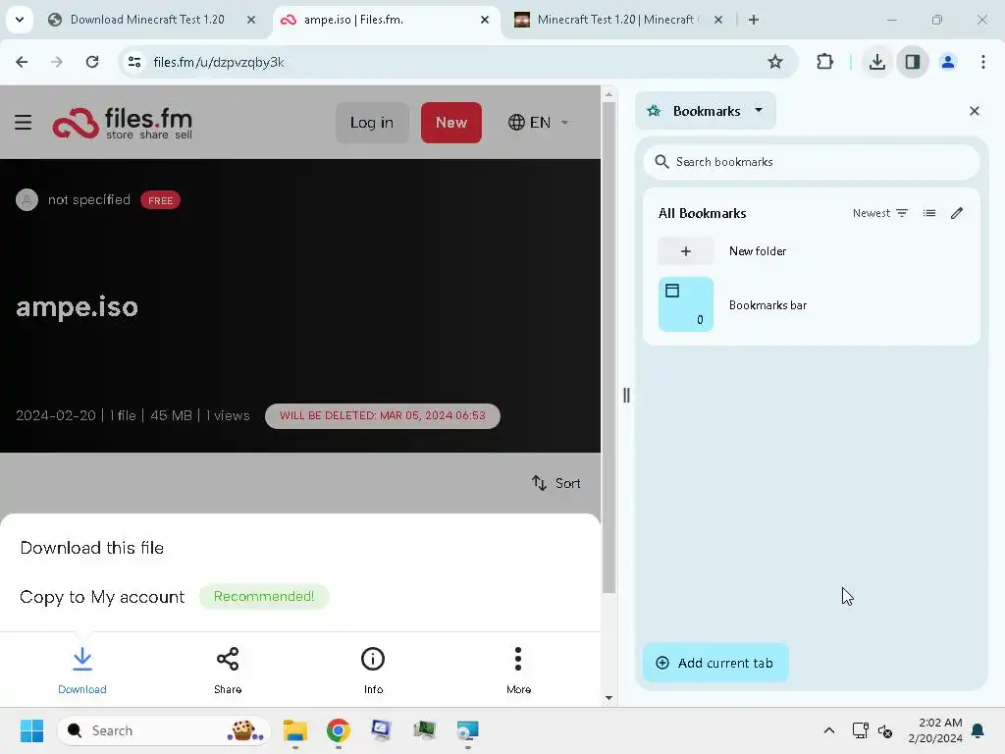Screen dimensions: 1005x754
Task: Show hidden system tray icons
Action: tap(828, 730)
